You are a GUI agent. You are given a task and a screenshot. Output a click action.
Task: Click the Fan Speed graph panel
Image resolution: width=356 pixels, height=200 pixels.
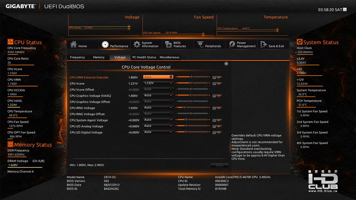click(x=178, y=25)
